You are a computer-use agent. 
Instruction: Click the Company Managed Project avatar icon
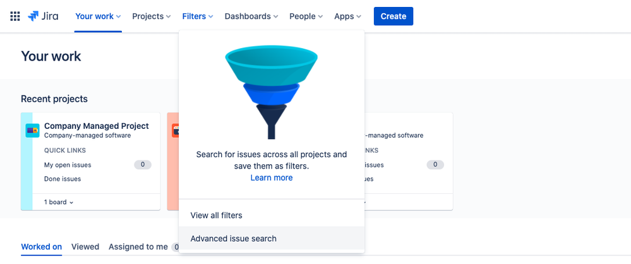click(33, 130)
